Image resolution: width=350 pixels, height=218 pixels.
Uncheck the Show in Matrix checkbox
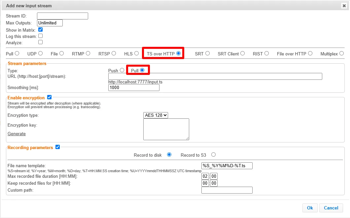[40, 30]
